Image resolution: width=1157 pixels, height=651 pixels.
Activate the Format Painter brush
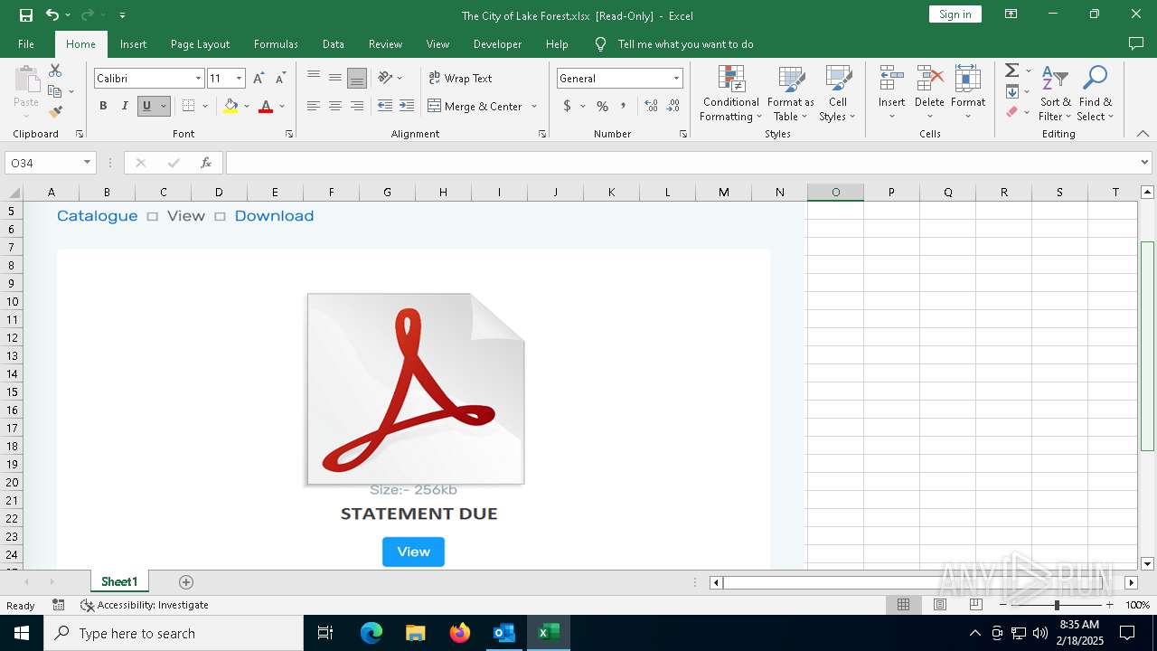point(55,112)
